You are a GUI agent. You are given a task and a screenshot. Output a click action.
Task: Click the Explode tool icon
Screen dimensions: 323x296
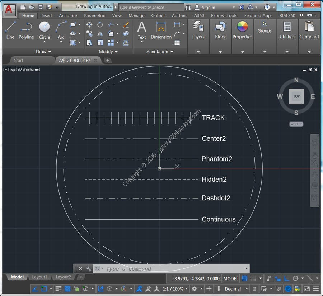126,34
